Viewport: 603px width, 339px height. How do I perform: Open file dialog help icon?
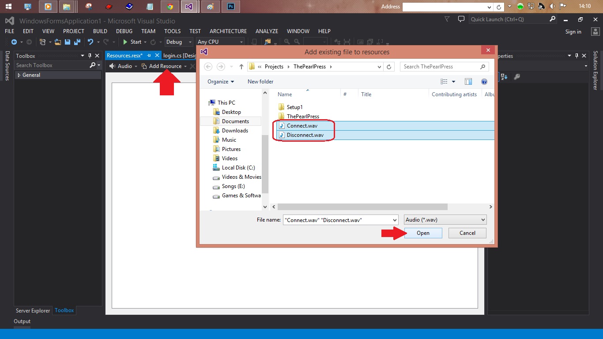(x=484, y=82)
